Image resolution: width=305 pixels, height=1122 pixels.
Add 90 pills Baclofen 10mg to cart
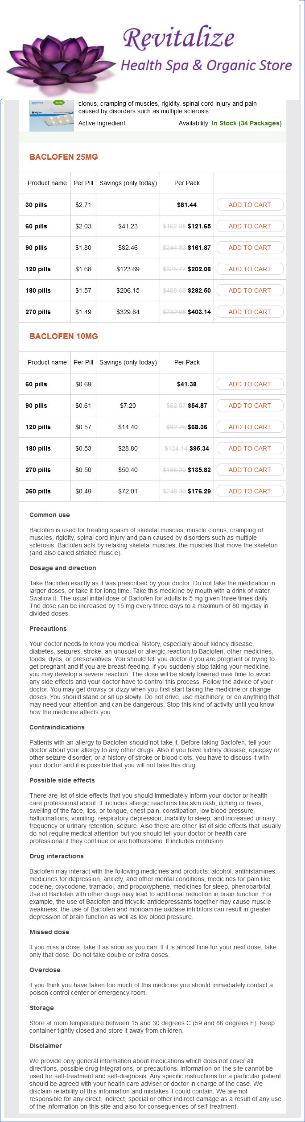250,406
